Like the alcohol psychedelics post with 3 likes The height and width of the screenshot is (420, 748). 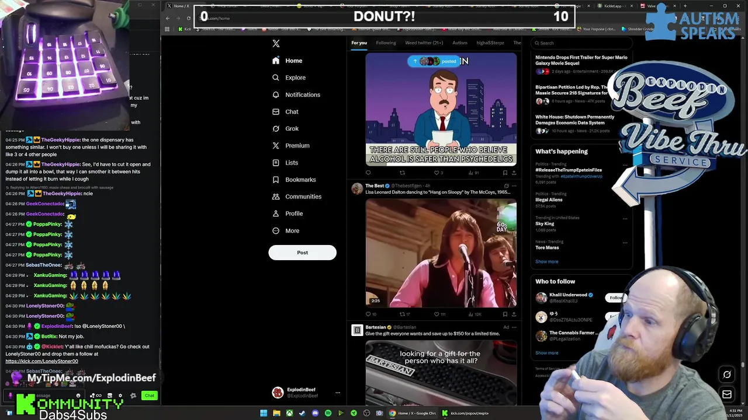click(x=438, y=173)
